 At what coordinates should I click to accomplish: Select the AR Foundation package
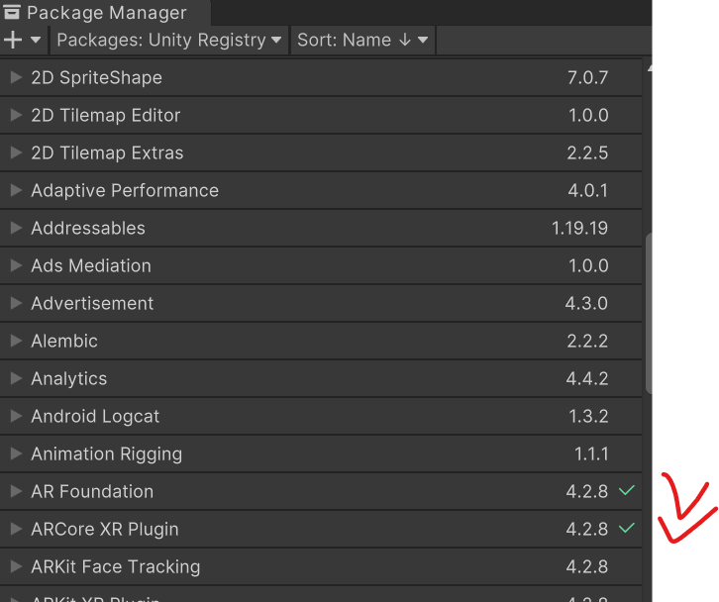coord(321,491)
